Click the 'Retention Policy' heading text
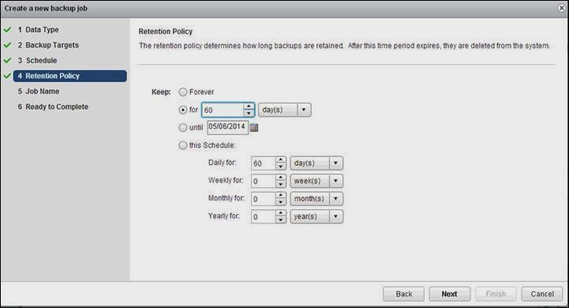This screenshot has height=308, width=569. pos(166,32)
